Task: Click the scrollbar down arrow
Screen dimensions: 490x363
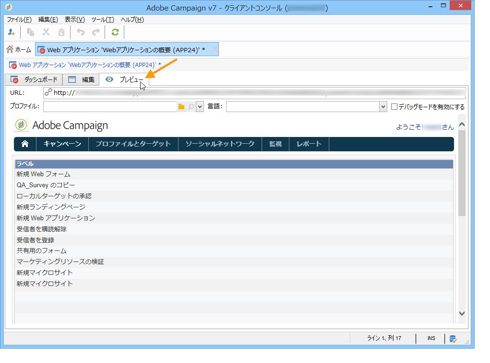Action: tap(462, 313)
